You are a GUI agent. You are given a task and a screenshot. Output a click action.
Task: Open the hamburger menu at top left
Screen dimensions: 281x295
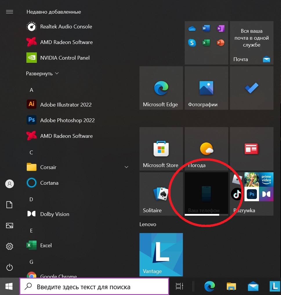pyautogui.click(x=9, y=12)
